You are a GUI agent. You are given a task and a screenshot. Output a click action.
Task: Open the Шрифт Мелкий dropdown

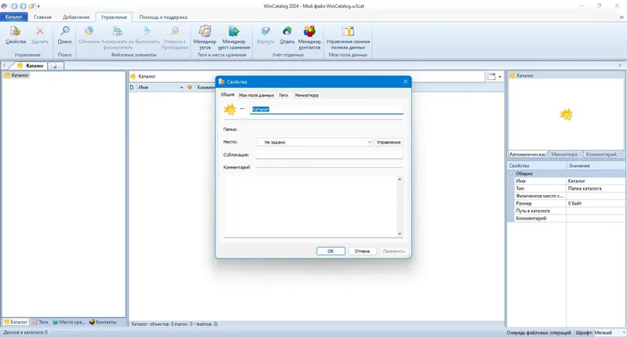coord(610,332)
